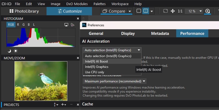Click the bird thumbnail in Move/Zoom

41,81
